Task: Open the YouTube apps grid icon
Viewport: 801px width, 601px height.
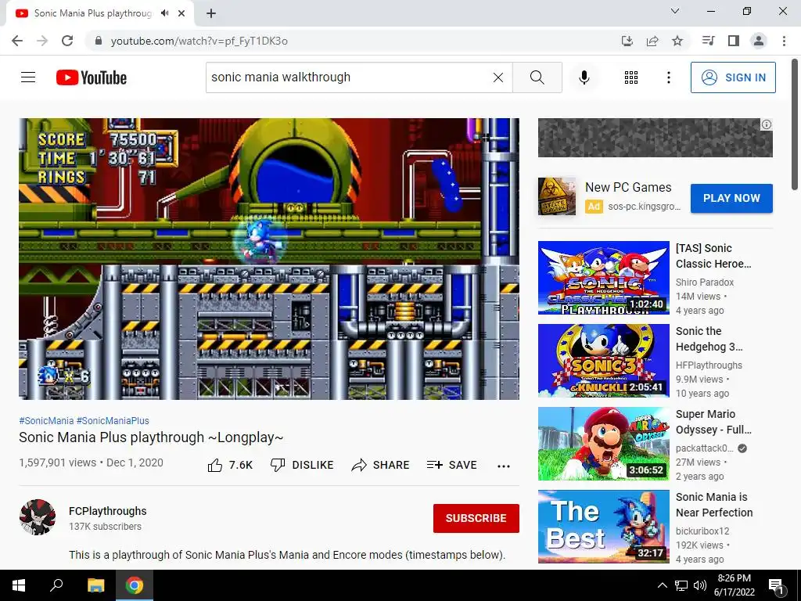Action: [631, 77]
